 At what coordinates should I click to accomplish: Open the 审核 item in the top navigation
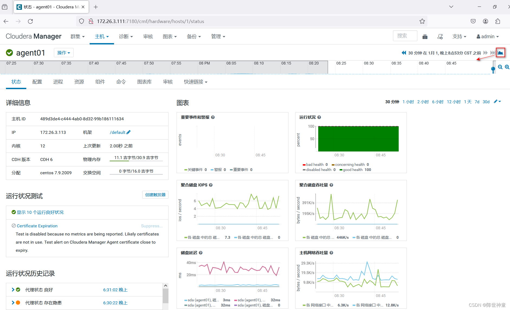[148, 37]
